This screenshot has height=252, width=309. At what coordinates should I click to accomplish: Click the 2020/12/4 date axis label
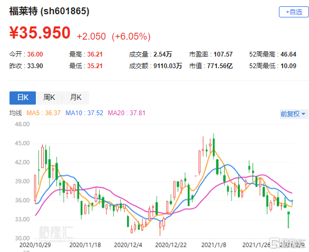(128, 245)
